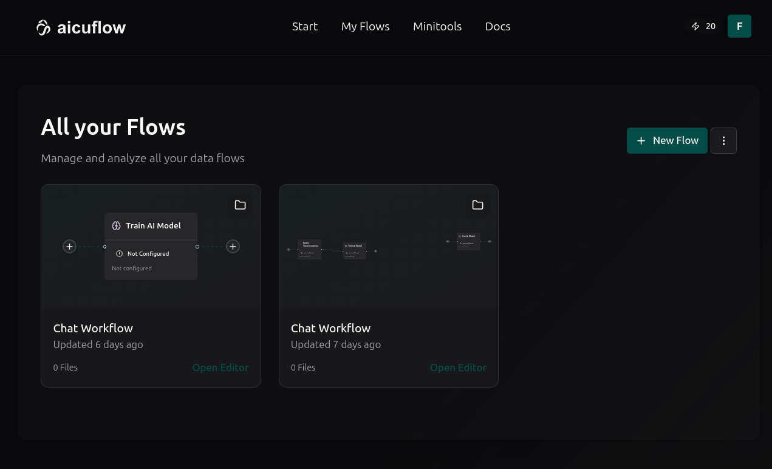Viewport: 772px width, 469px height.
Task: Open Editor for flow updated 6 days ago
Action: (220, 368)
